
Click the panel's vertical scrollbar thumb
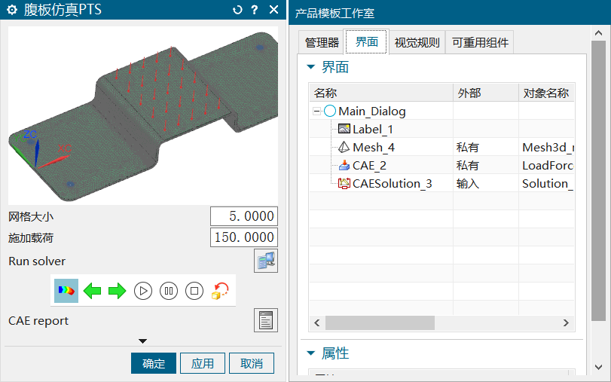coord(598,181)
